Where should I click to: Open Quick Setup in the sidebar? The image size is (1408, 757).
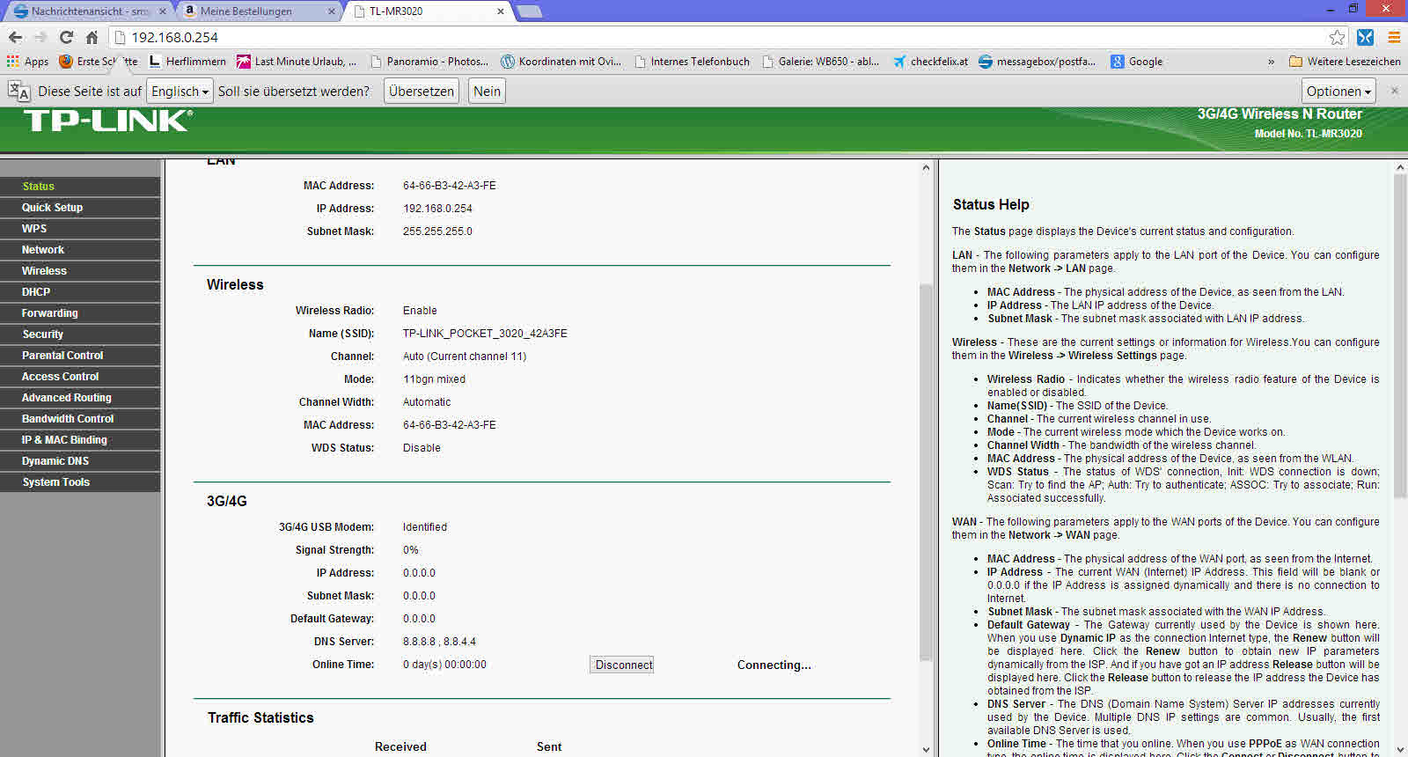click(80, 208)
